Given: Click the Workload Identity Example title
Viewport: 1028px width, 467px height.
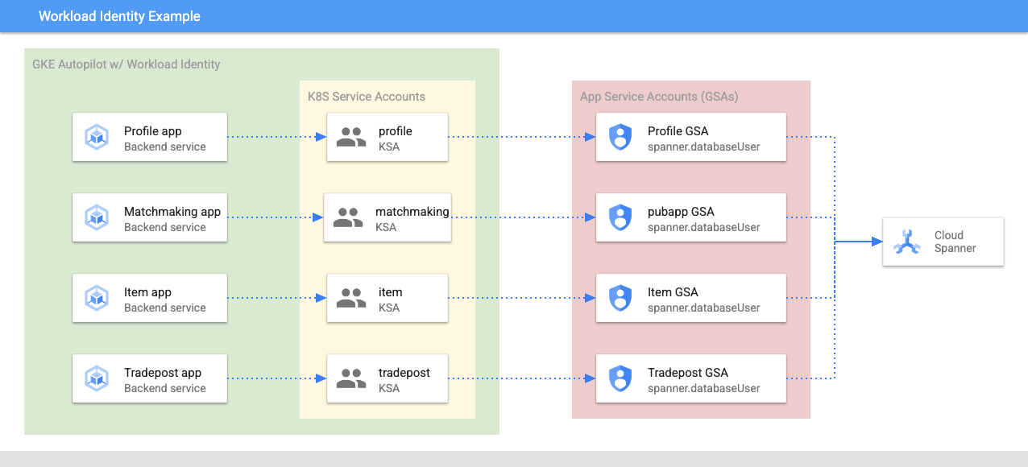Looking at the screenshot, I should coord(119,16).
